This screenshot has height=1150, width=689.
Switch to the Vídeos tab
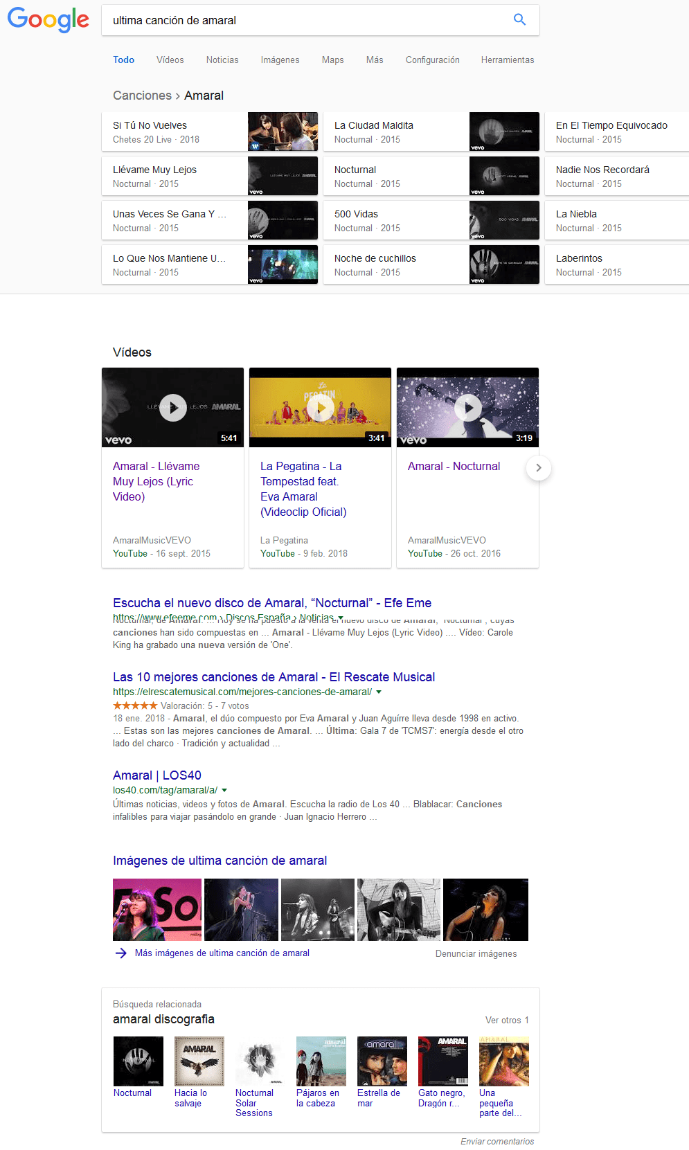170,60
